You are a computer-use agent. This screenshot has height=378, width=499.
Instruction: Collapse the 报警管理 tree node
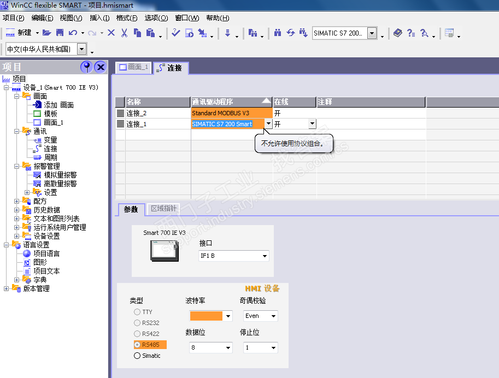click(16, 166)
